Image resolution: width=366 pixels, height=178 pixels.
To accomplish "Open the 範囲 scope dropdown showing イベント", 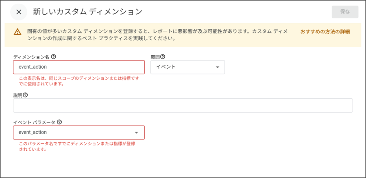I will coord(187,67).
